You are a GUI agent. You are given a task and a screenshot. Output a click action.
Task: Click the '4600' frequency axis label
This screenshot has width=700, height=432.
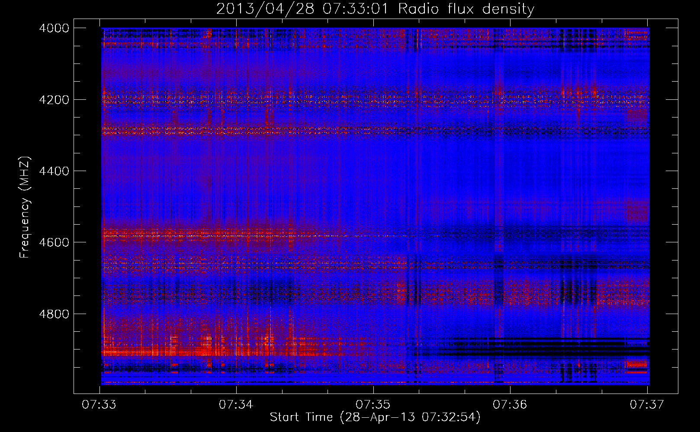tap(54, 242)
